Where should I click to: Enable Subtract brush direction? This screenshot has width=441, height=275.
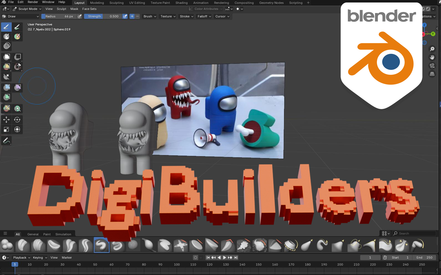(x=137, y=16)
